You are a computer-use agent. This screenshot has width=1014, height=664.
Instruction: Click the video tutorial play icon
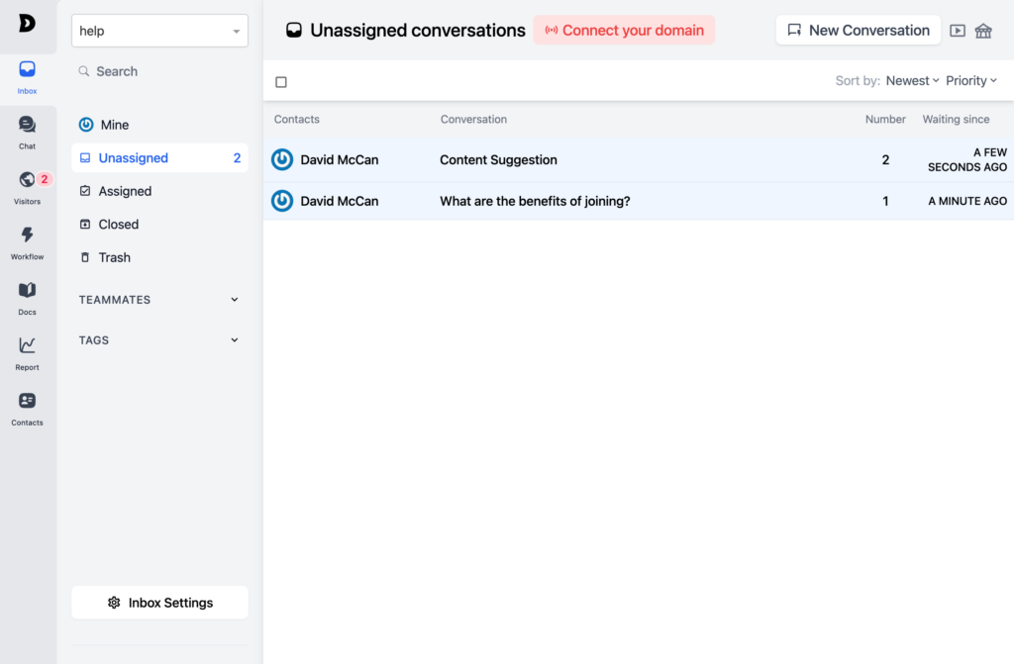tap(958, 31)
